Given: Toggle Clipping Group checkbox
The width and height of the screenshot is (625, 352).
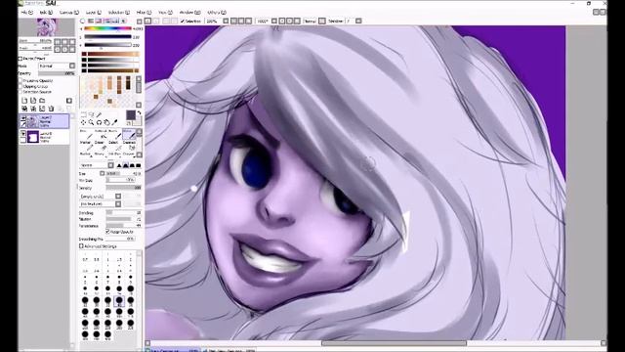Looking at the screenshot, I should (20, 86).
